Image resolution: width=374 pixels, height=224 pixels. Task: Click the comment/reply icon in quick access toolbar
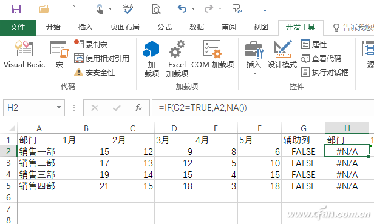(x=237, y=9)
